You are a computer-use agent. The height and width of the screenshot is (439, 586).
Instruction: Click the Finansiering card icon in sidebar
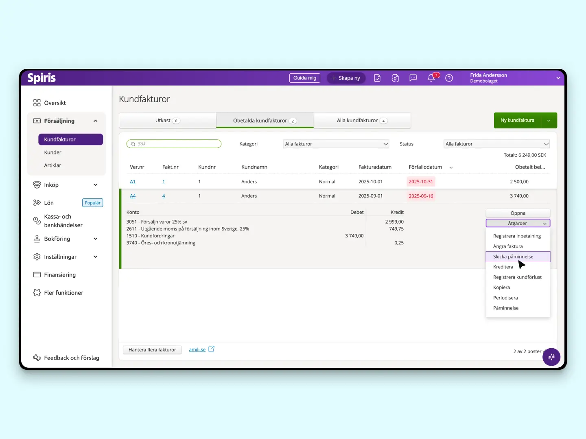(x=37, y=275)
